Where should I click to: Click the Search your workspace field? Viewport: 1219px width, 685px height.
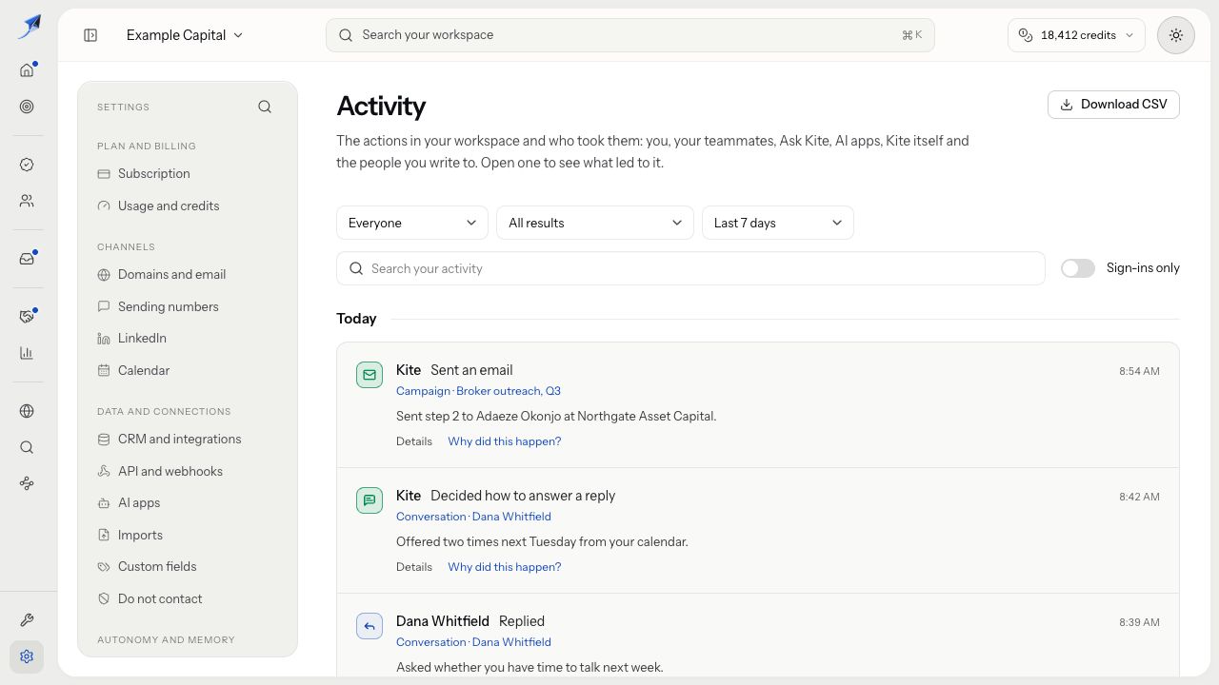pyautogui.click(x=629, y=35)
